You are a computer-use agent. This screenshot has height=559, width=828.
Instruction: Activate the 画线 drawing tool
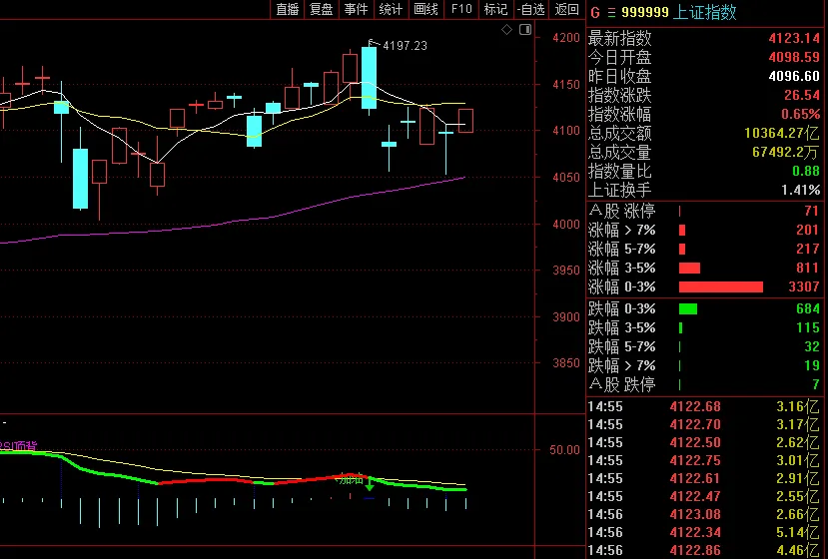425,9
